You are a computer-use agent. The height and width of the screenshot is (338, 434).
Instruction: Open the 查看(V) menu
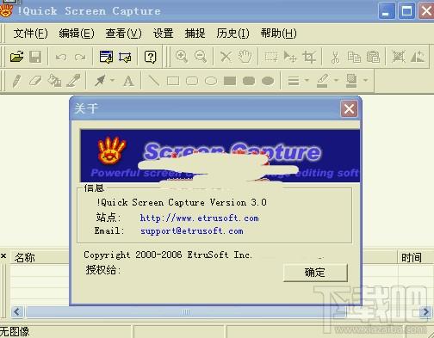pyautogui.click(x=123, y=34)
